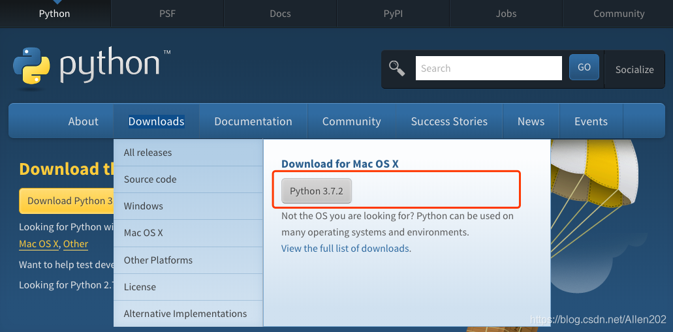Open Community in main navigation
The height and width of the screenshot is (332, 673).
click(352, 121)
